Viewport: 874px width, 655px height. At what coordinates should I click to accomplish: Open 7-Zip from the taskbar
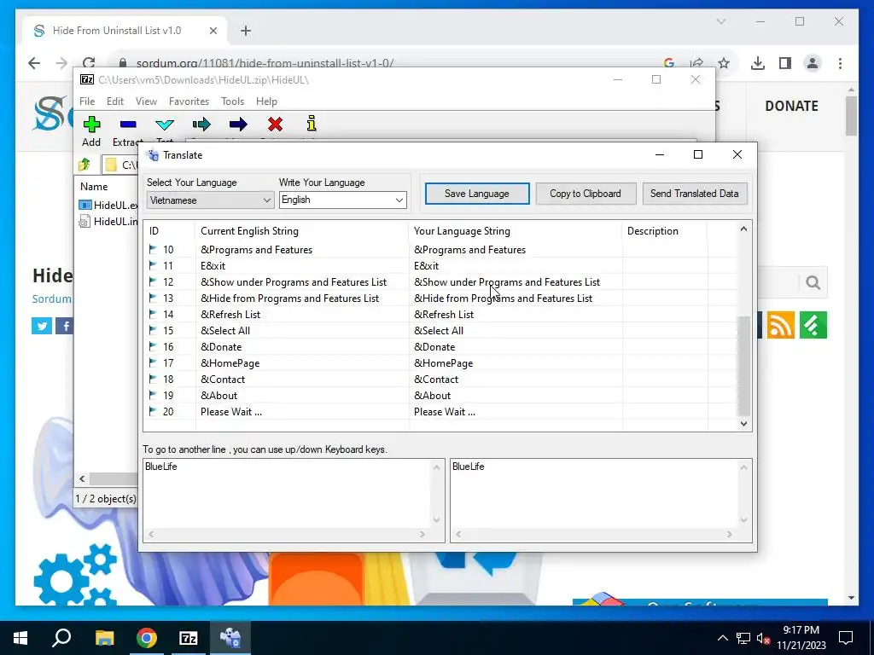[x=189, y=638]
